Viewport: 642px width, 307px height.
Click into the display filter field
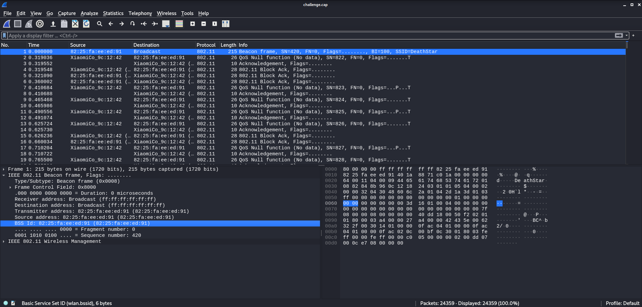coord(311,35)
